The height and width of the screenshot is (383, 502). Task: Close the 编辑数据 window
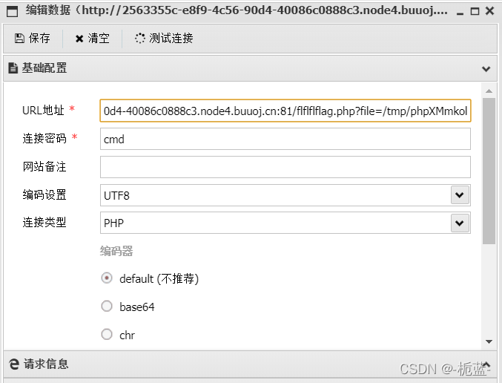[x=490, y=11]
